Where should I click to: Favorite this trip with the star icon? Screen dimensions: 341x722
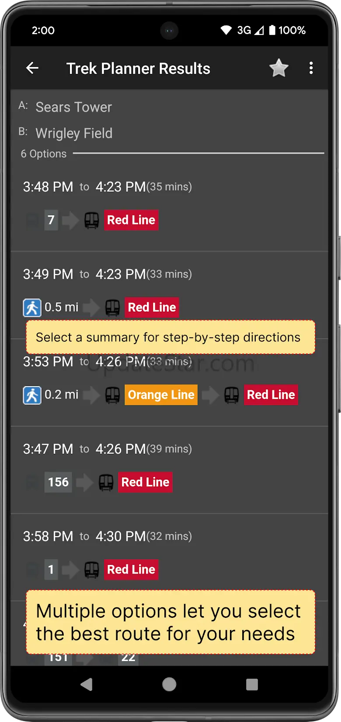point(278,68)
